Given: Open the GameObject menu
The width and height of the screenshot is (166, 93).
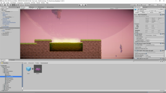Looking at the screenshot, I should pos(13,3).
